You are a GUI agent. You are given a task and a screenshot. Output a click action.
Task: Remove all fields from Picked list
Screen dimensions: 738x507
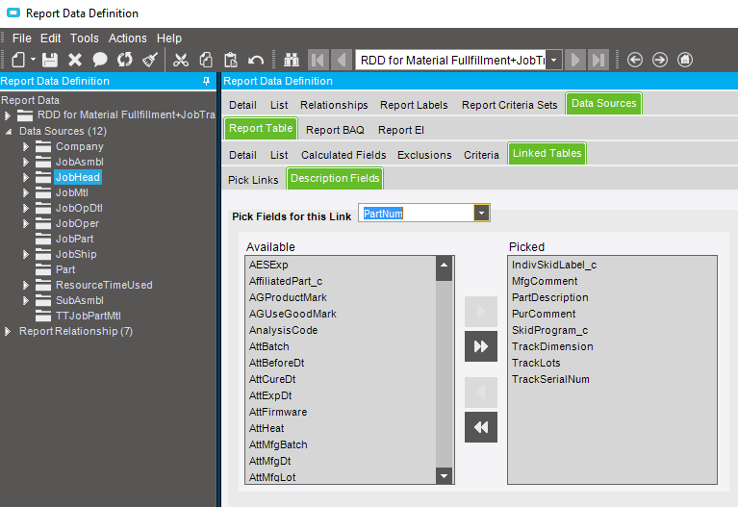(x=480, y=427)
